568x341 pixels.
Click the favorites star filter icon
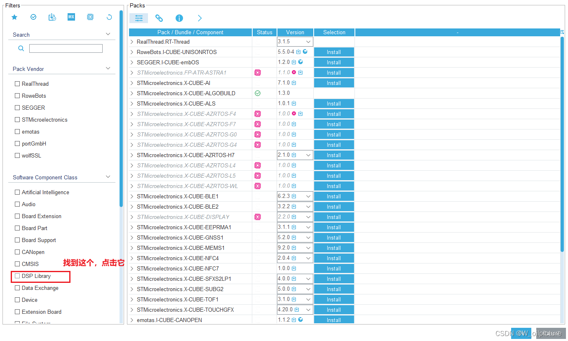point(14,17)
